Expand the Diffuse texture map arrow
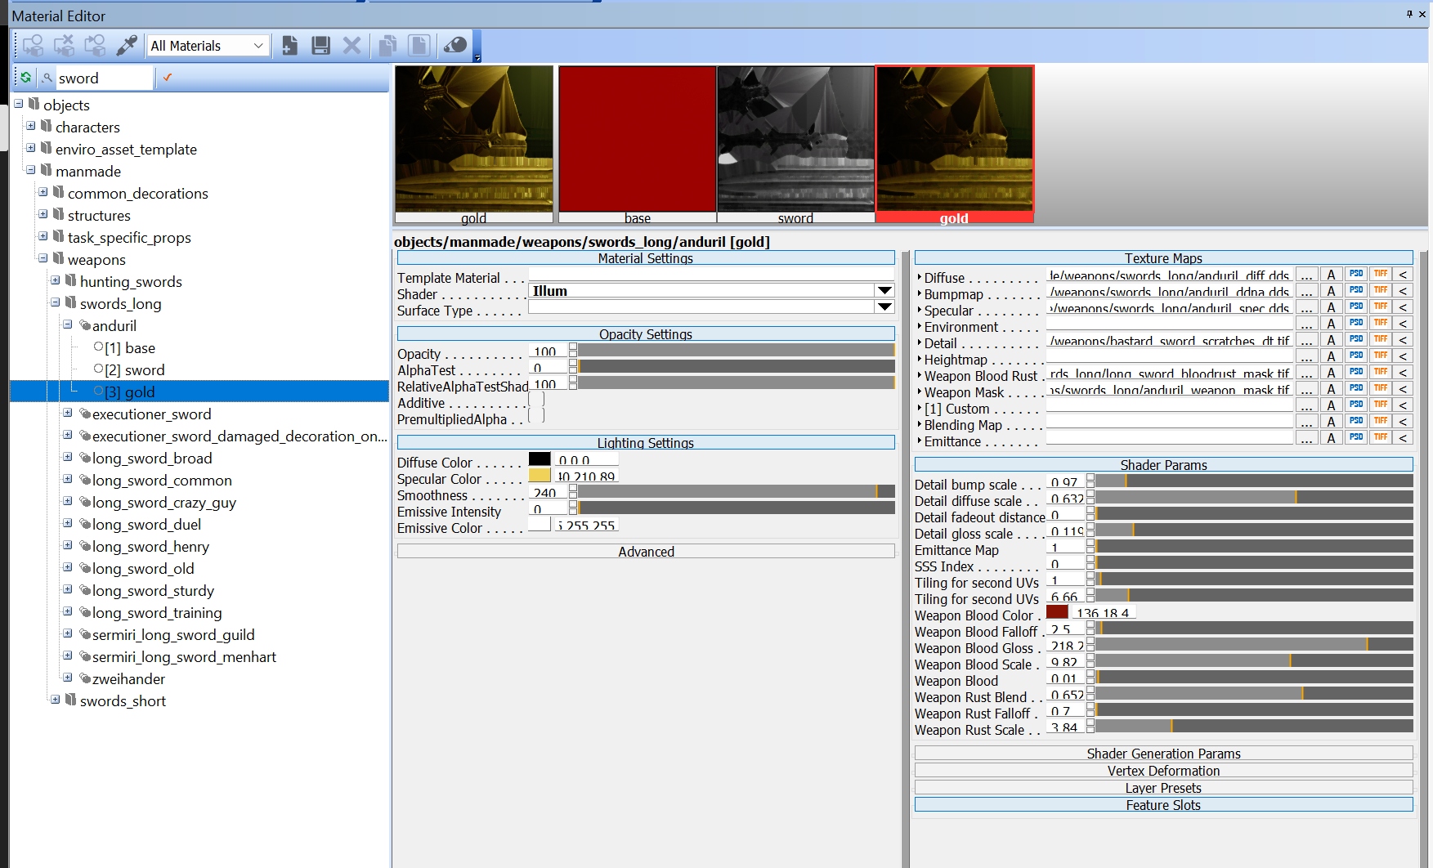The height and width of the screenshot is (868, 1433). [920, 277]
